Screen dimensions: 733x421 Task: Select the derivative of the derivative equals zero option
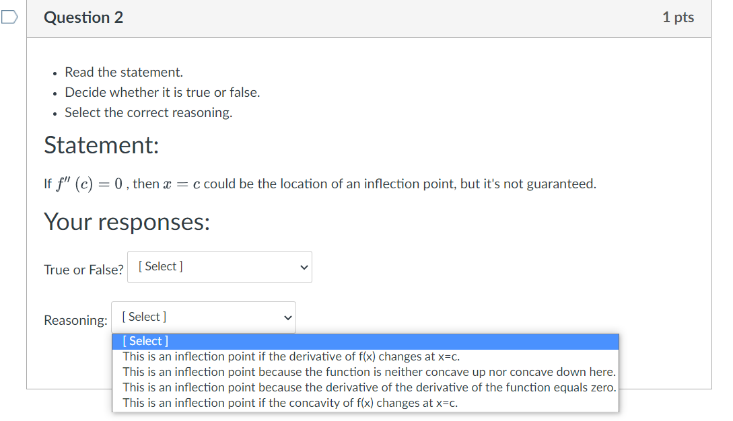(x=369, y=387)
